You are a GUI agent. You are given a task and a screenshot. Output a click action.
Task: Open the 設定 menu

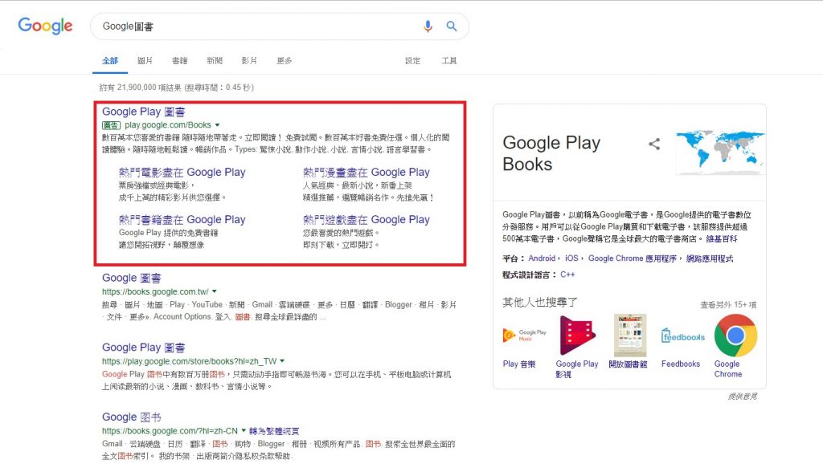413,59
